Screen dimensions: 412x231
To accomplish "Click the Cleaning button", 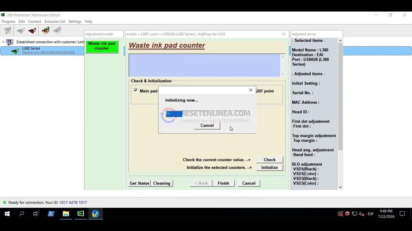I will (162, 183).
